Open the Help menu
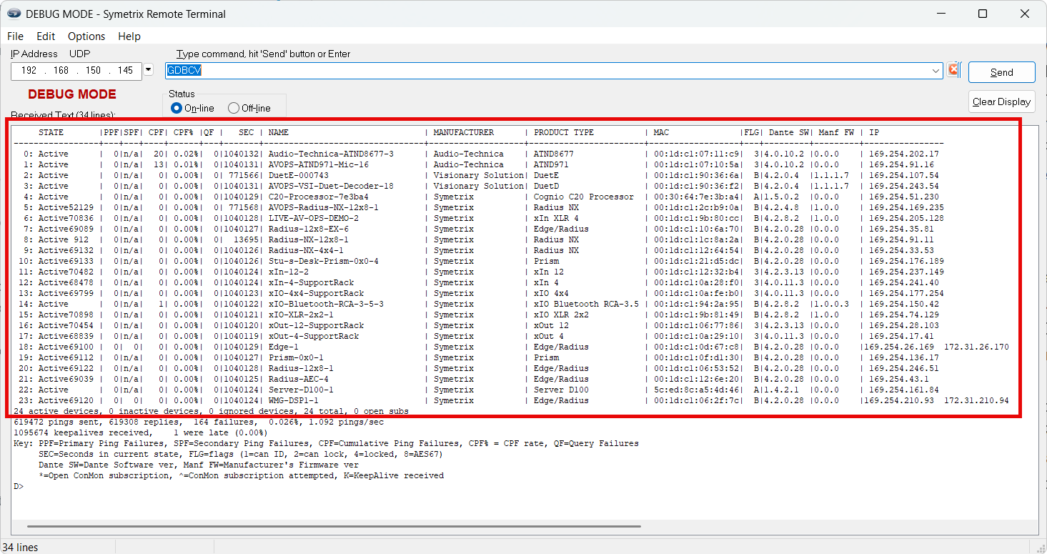 129,36
